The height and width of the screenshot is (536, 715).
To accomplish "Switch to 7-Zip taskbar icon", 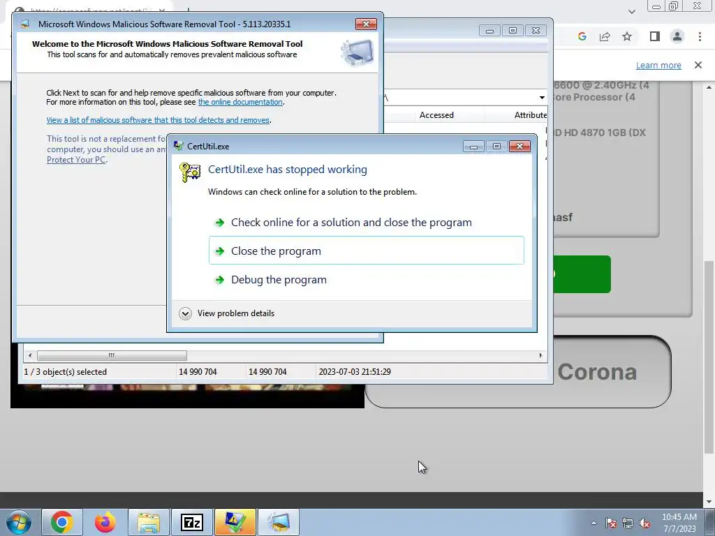I will [x=191, y=522].
